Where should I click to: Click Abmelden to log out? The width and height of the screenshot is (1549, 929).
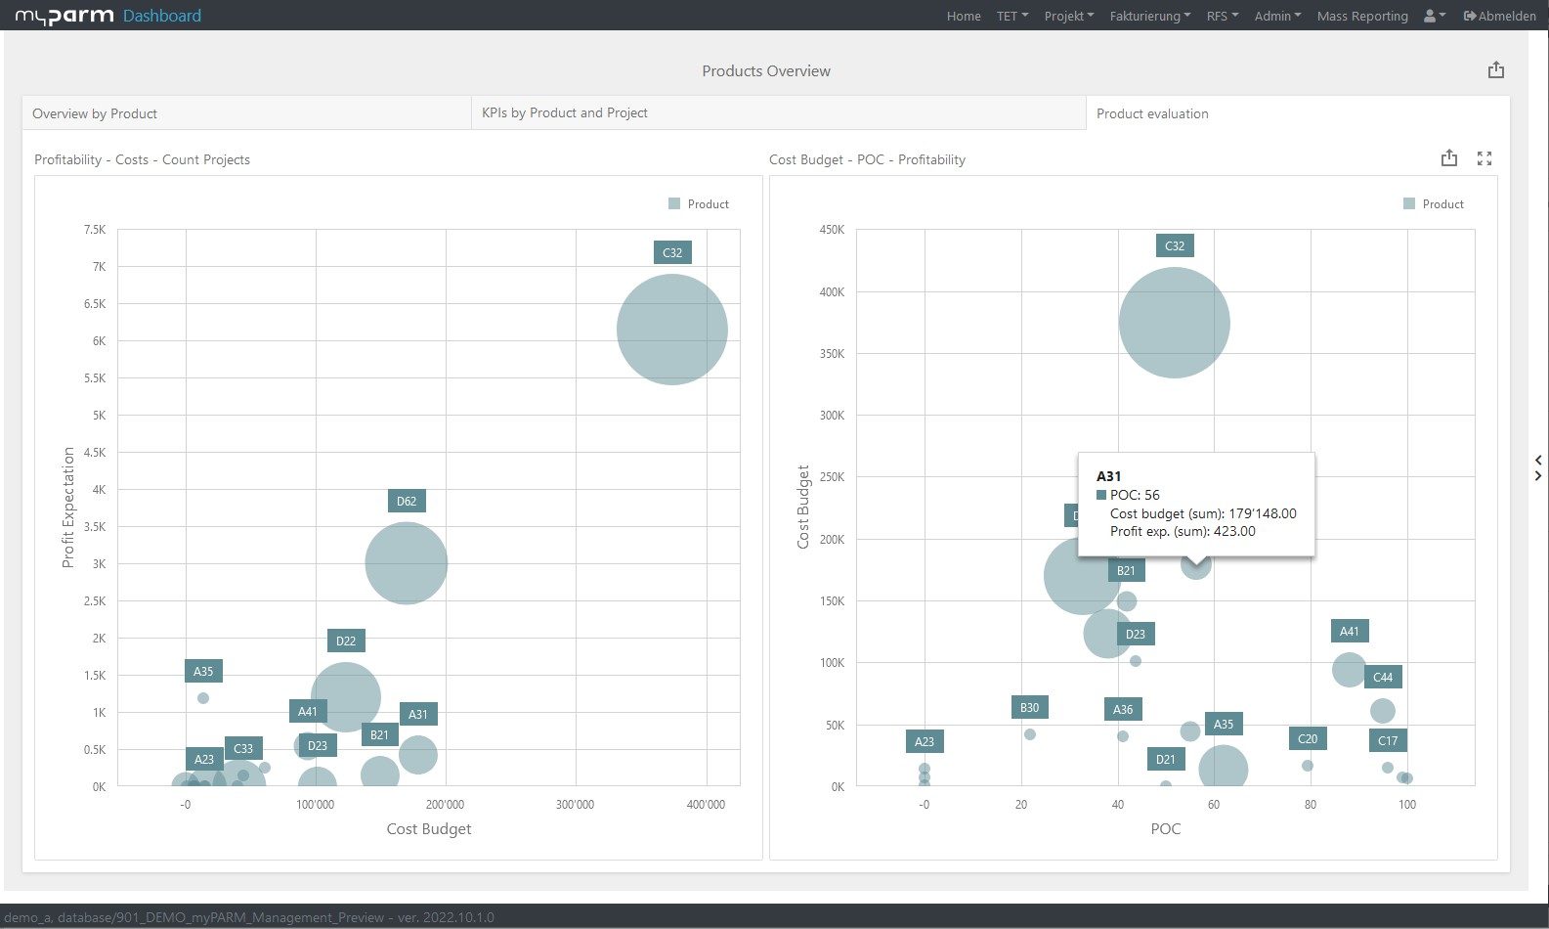pyautogui.click(x=1499, y=16)
